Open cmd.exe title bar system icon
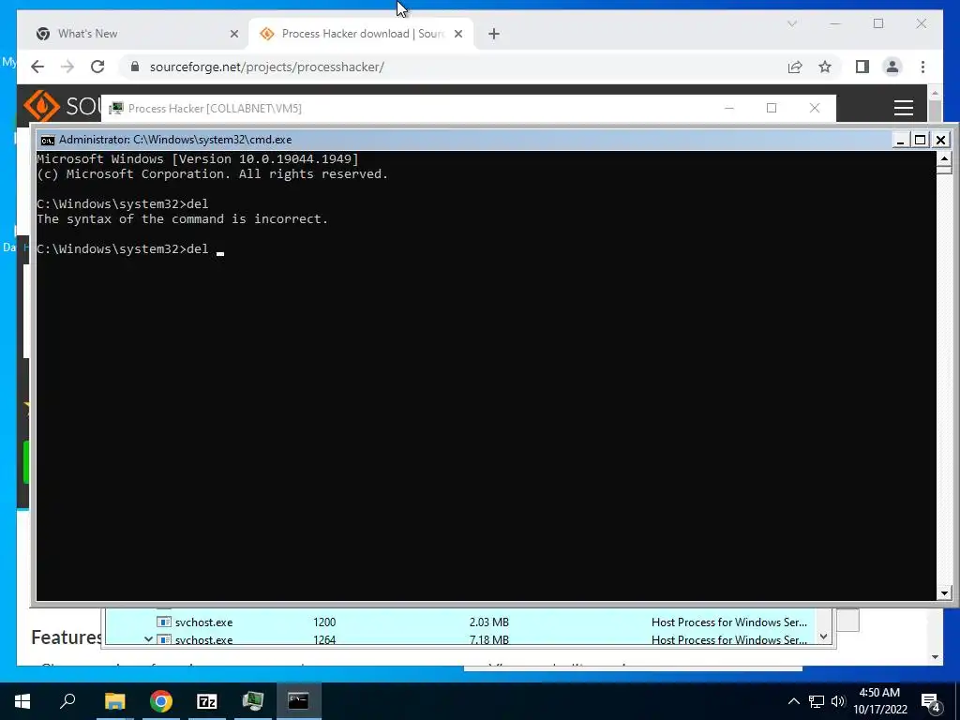Screen dimensions: 960x720 pyautogui.click(x=47, y=141)
